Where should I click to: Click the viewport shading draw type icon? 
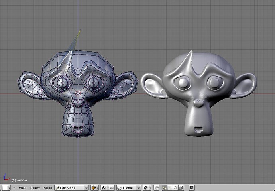click(94, 188)
